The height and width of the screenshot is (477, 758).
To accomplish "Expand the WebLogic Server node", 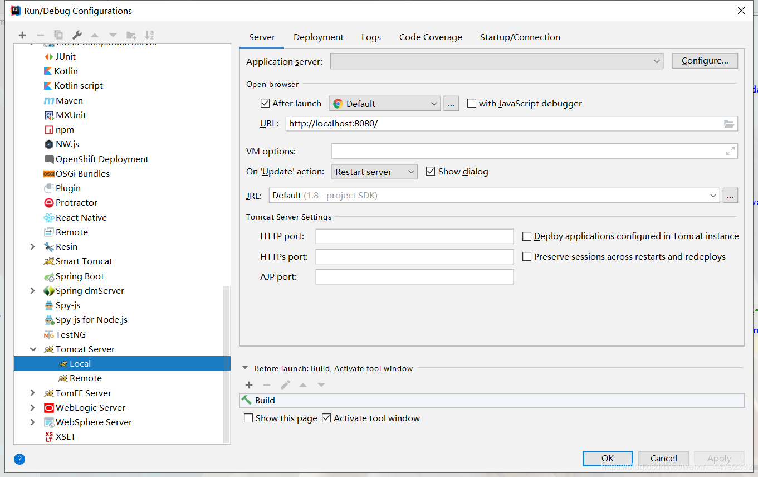I will point(32,407).
